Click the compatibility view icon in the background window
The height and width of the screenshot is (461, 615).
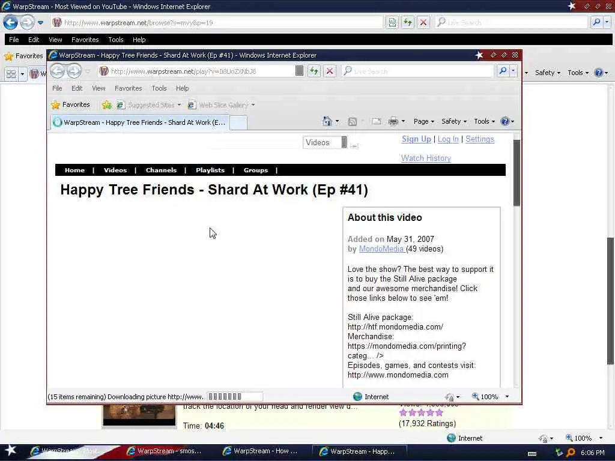tap(392, 22)
